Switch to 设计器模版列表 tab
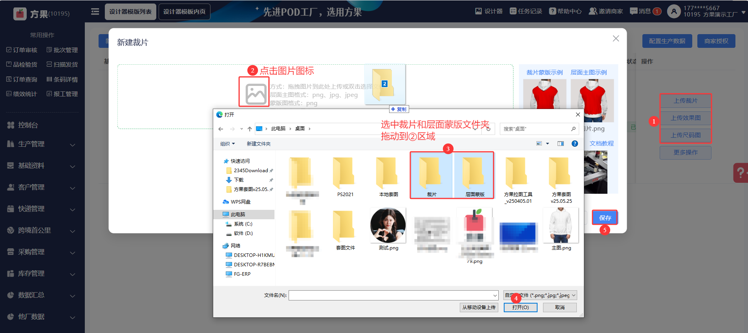This screenshot has height=333, width=748. (x=130, y=11)
